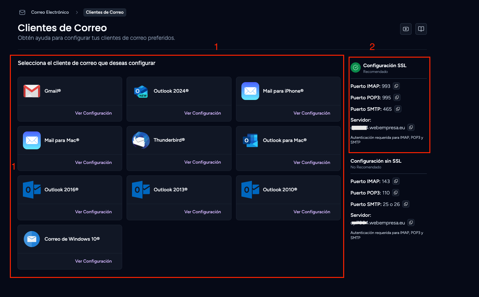Viewport: 479px width, 297px height.
Task: Go to Correo Electrónico breadcrumb
Action: pos(50,12)
